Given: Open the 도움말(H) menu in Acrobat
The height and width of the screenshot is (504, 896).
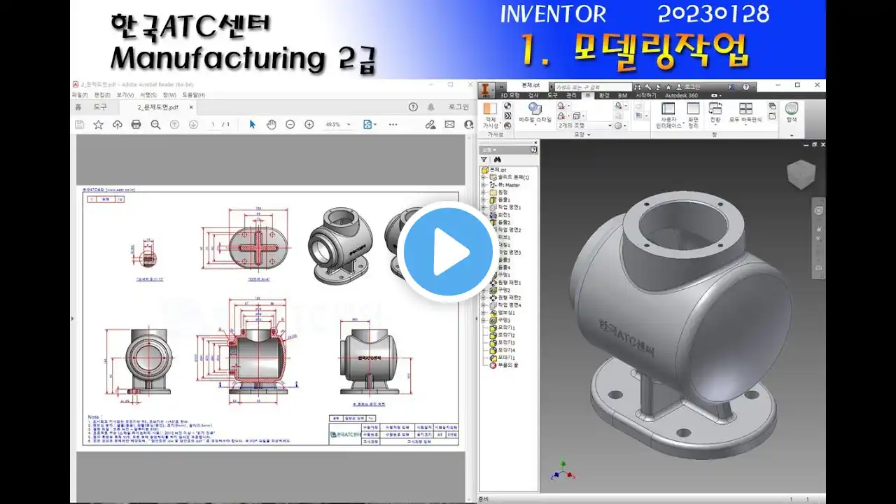Looking at the screenshot, I should (x=193, y=94).
